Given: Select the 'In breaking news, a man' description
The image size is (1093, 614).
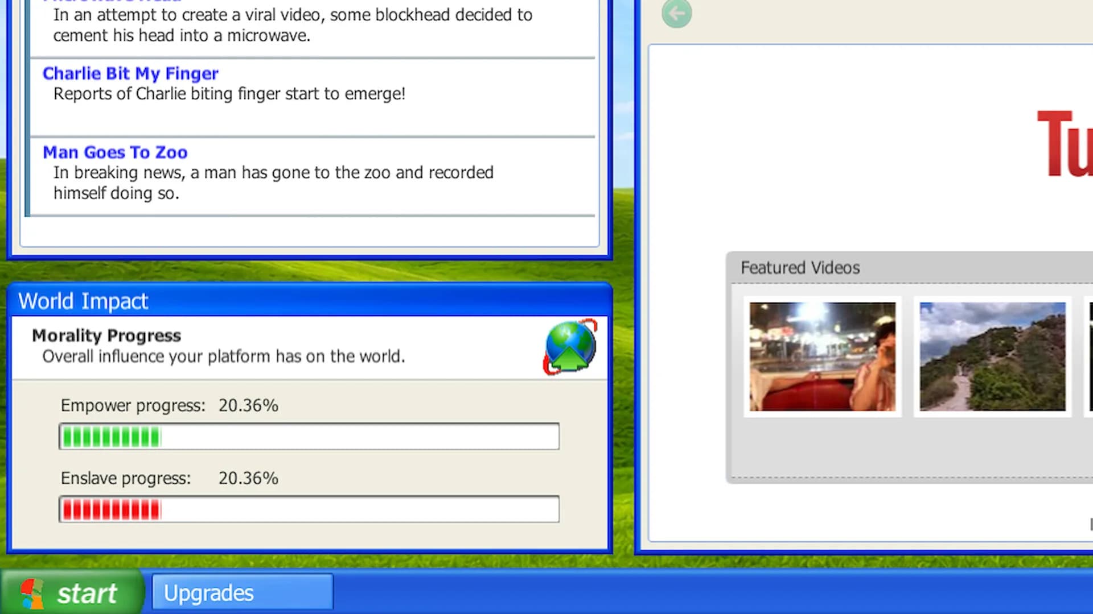Looking at the screenshot, I should [x=273, y=182].
